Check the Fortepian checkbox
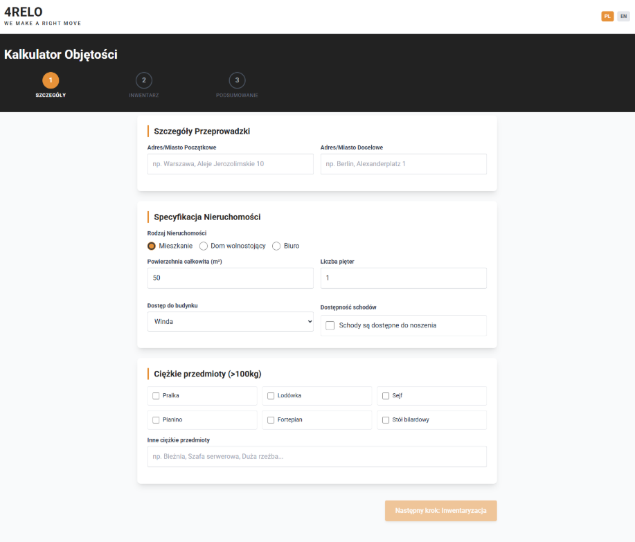This screenshot has height=542, width=635. point(271,420)
